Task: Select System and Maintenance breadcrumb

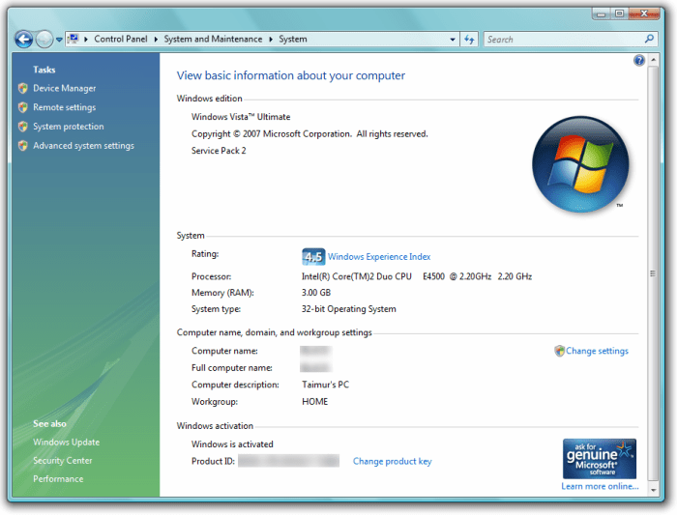Action: (x=213, y=40)
